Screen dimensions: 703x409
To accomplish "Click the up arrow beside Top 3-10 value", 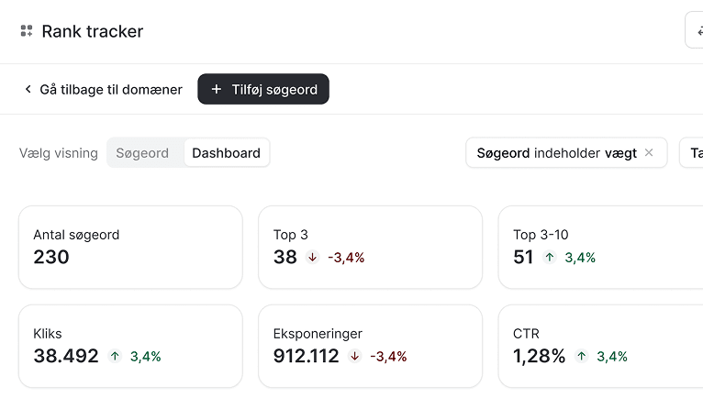I will pos(550,257).
